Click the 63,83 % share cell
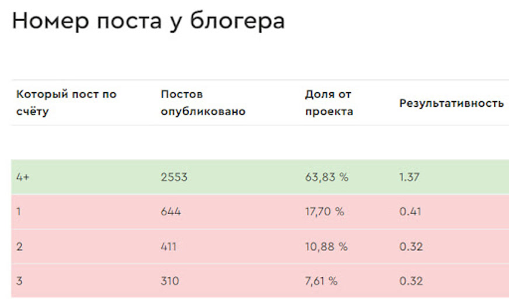This screenshot has width=509, height=299. 326,178
